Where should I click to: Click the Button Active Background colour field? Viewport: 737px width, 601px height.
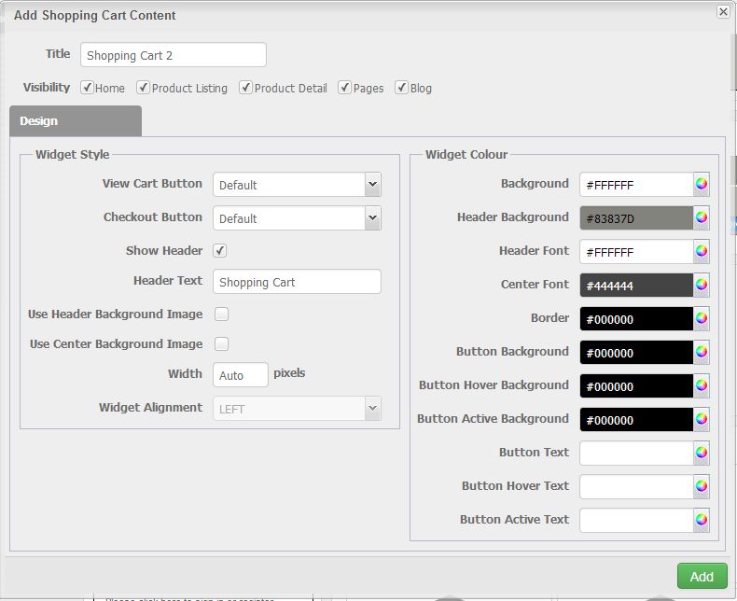click(636, 420)
